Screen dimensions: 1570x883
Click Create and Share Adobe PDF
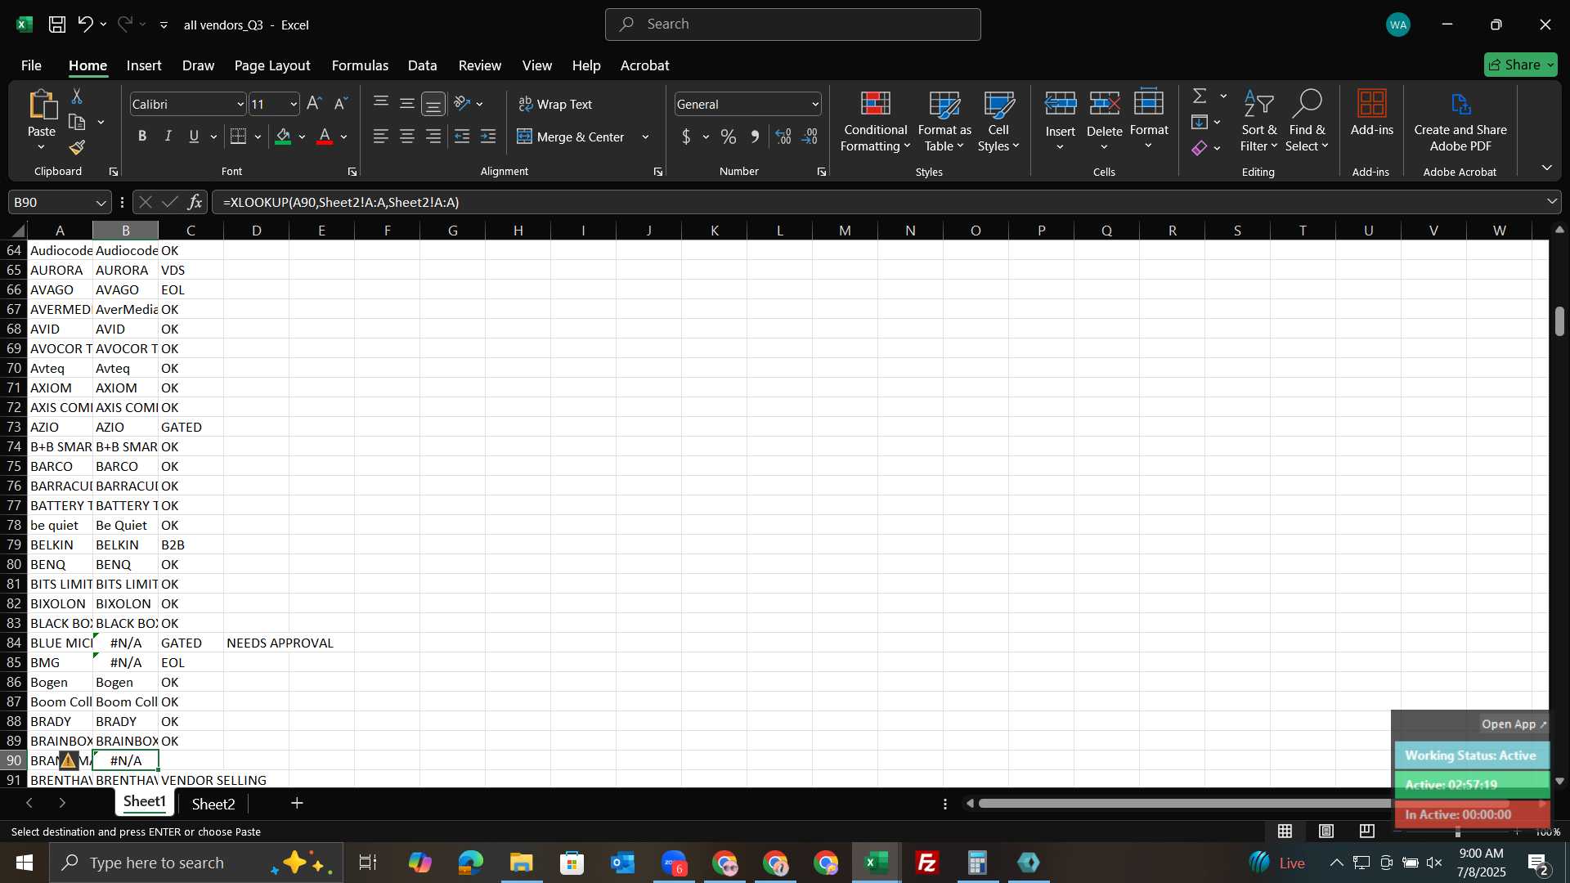point(1460,121)
